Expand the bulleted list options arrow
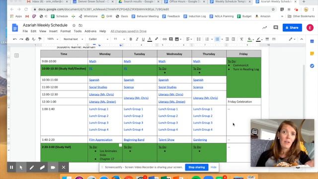 tap(222, 39)
